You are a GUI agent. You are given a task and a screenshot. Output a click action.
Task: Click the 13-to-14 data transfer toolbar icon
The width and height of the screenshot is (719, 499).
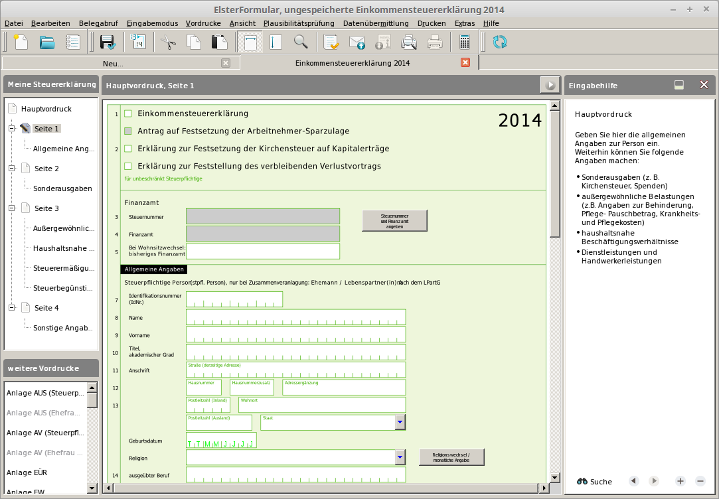137,41
